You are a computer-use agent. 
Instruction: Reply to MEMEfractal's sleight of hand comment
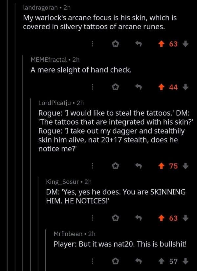[138, 88]
